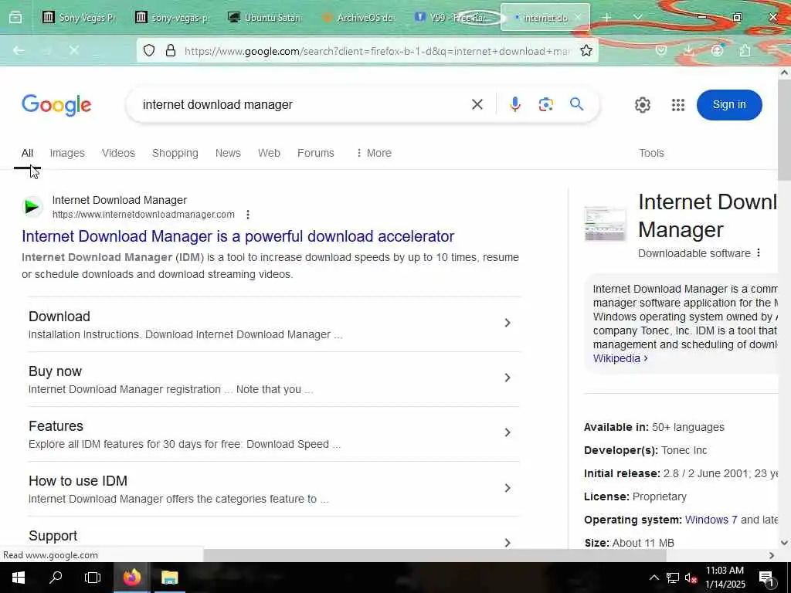Start voice search with microphone
Image resolution: width=791 pixels, height=593 pixels.
[x=514, y=104]
